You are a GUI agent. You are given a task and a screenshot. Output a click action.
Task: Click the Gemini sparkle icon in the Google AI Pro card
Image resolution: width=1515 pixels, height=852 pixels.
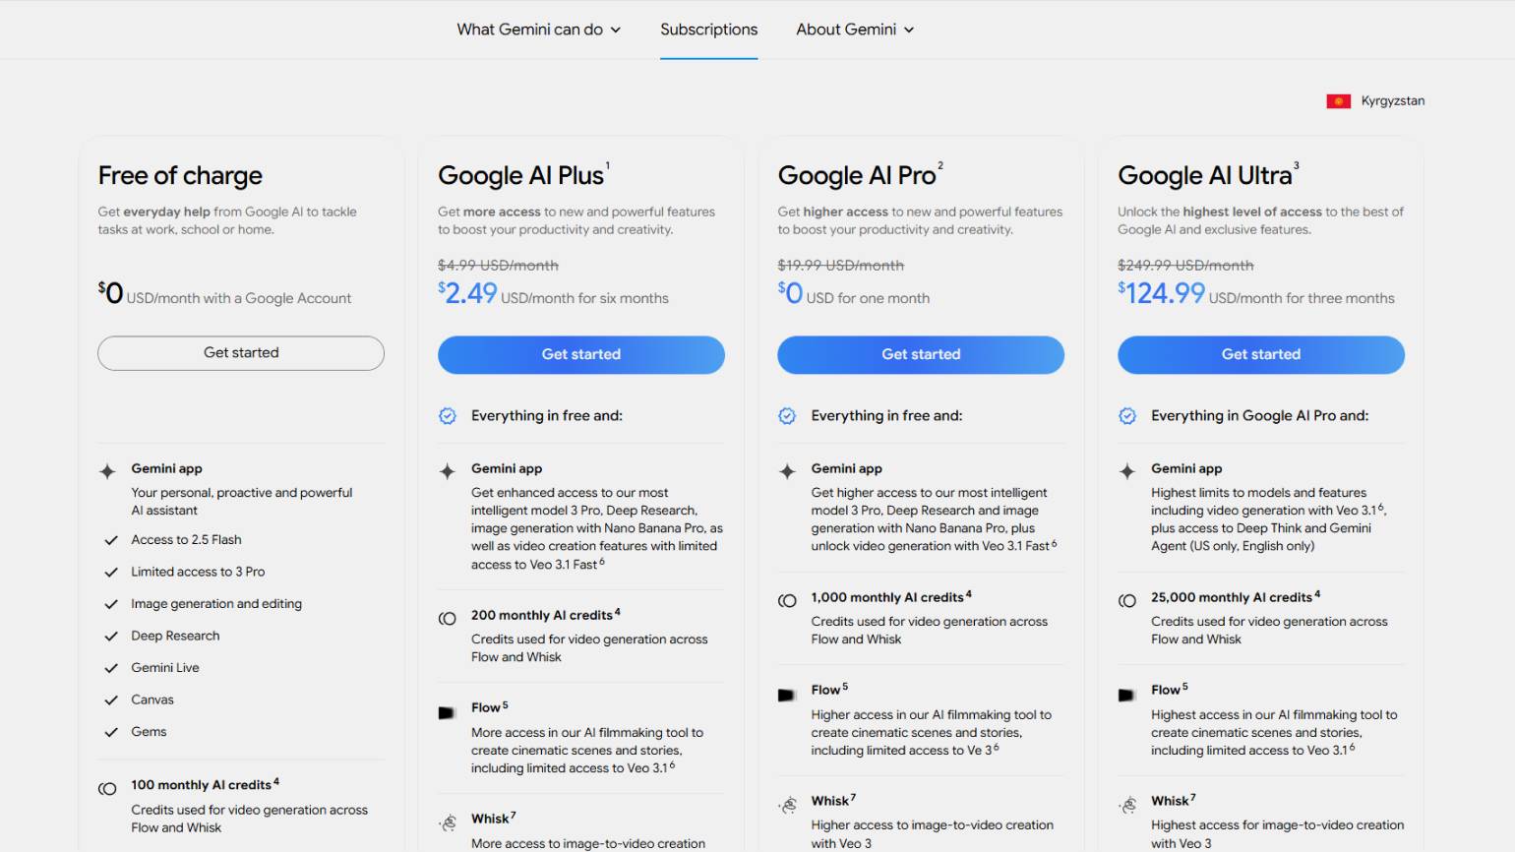tap(787, 471)
